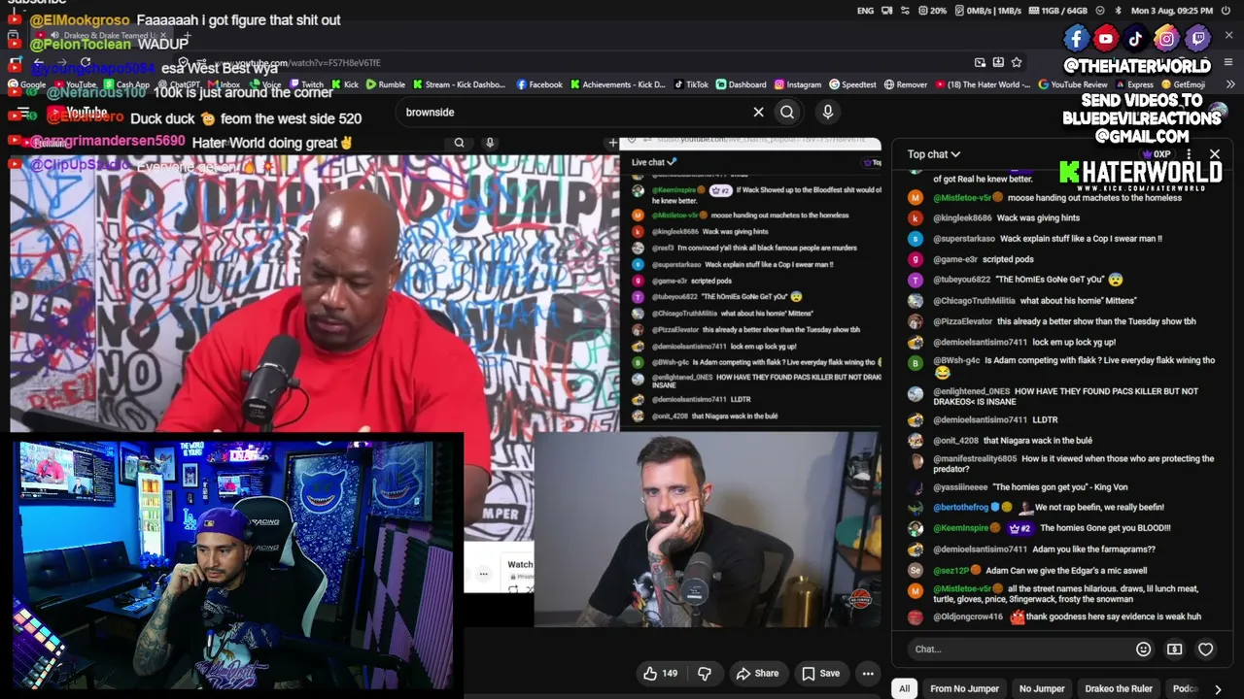1244x699 pixels.
Task: Close the live chat panel
Action: [x=1215, y=154]
